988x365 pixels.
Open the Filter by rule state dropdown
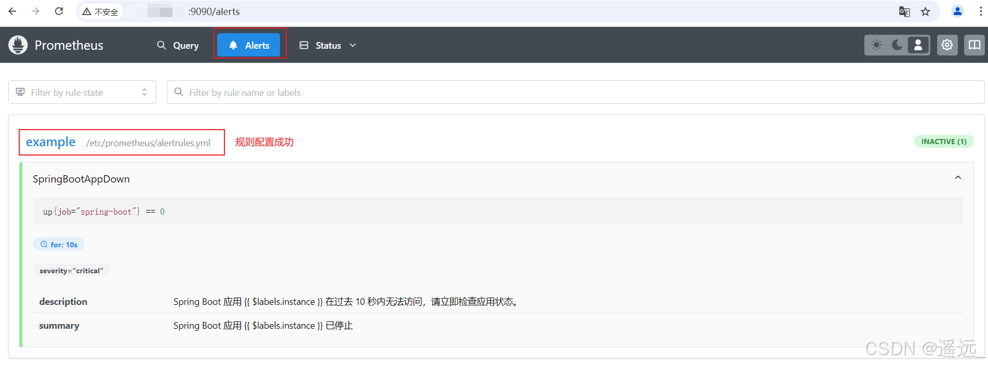point(82,92)
